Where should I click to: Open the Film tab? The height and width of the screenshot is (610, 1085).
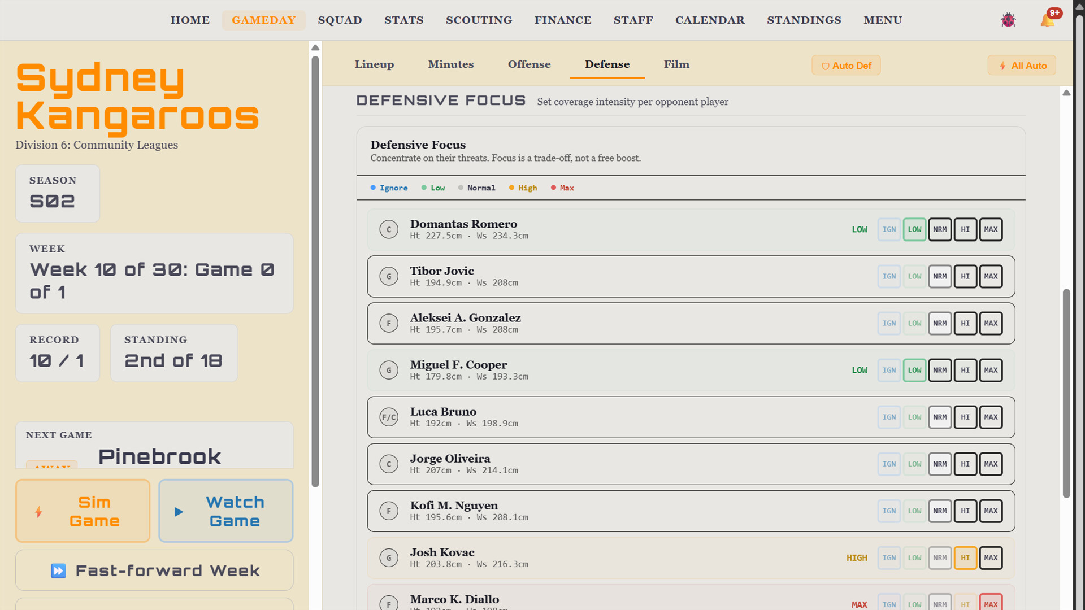[676, 64]
